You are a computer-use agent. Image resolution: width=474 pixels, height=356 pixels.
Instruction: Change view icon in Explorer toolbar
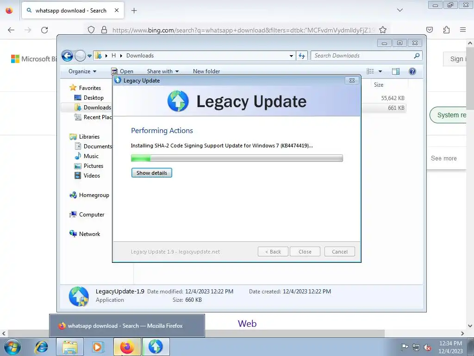tap(370, 71)
